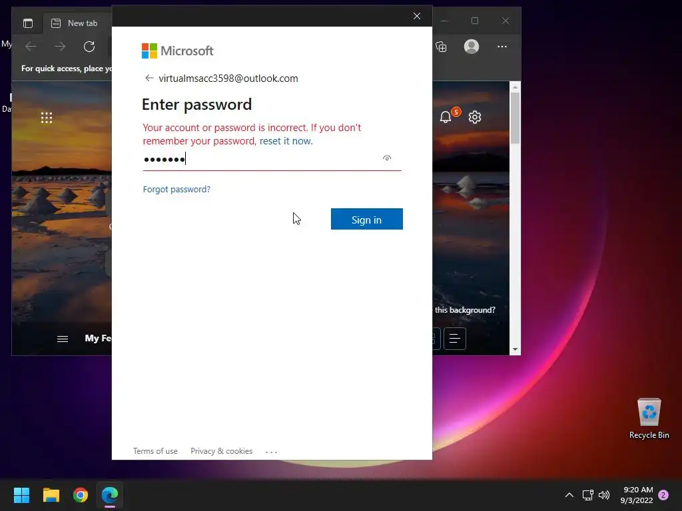The width and height of the screenshot is (682, 511).
Task: Open the clock showing 9:20 AM
Action: (637, 495)
